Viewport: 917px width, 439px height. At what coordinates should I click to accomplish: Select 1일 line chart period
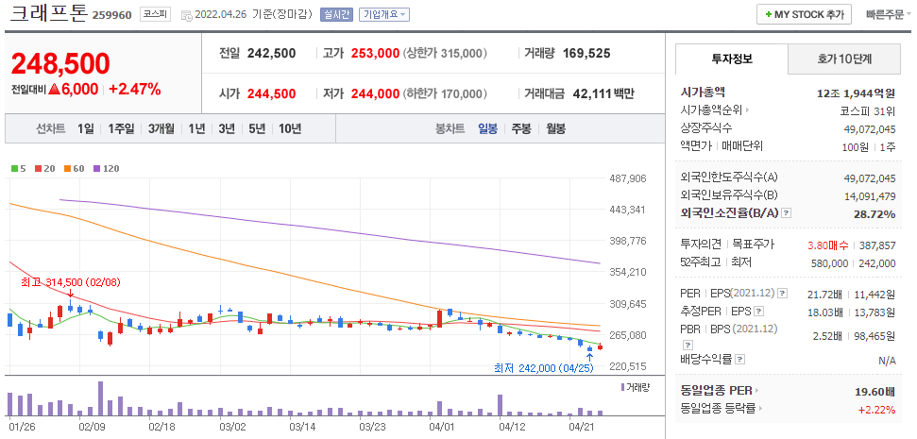(85, 128)
